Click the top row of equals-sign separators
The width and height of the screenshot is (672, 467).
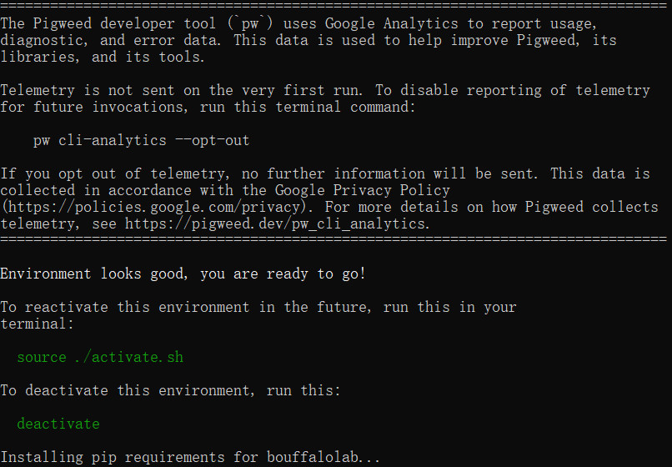333,5
